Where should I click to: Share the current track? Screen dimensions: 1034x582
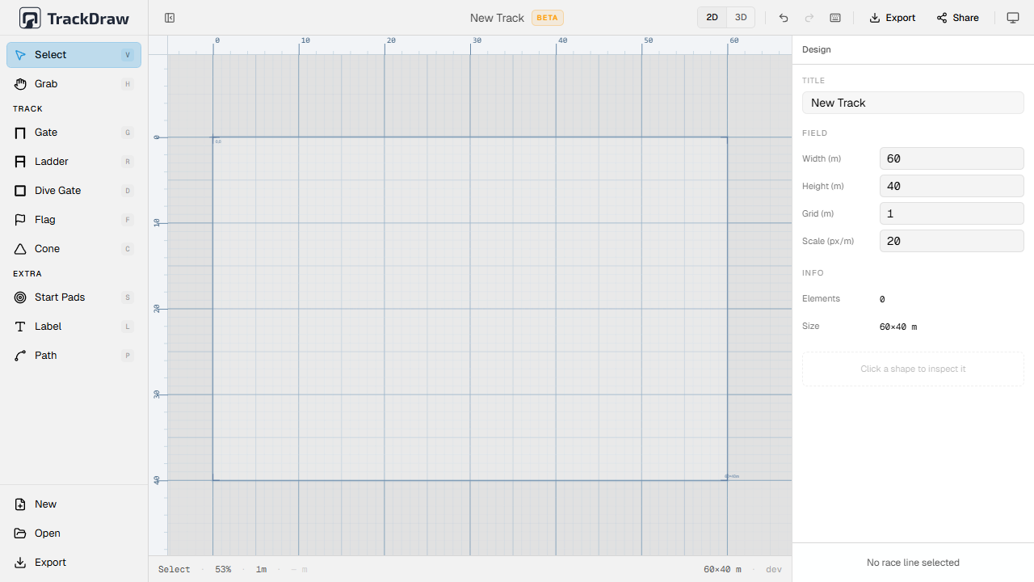click(x=957, y=17)
